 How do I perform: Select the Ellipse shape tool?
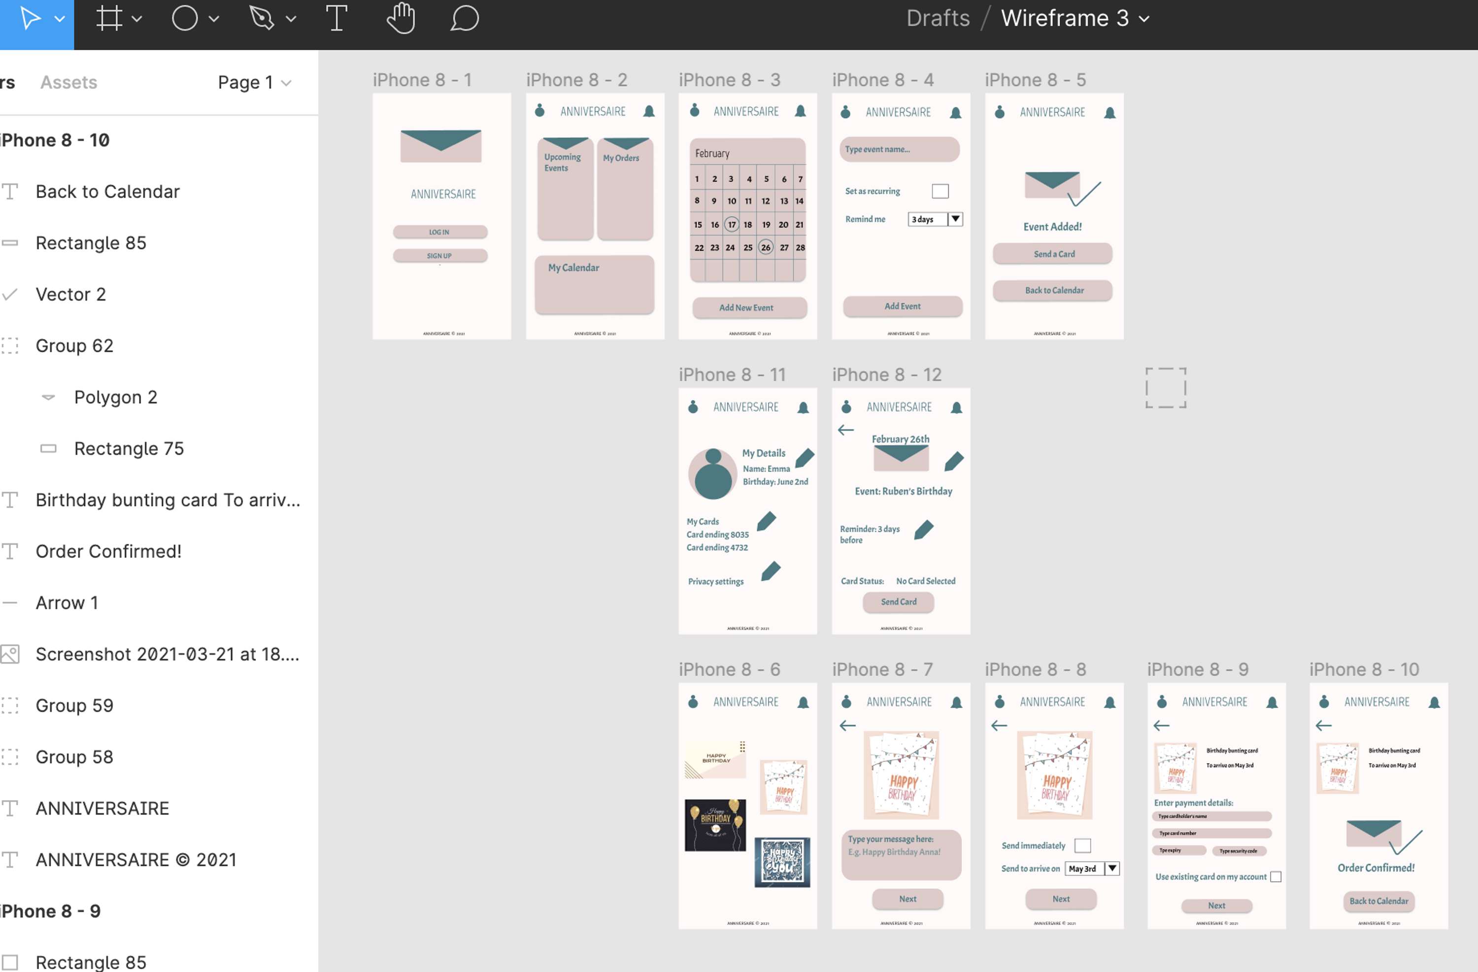pyautogui.click(x=184, y=19)
